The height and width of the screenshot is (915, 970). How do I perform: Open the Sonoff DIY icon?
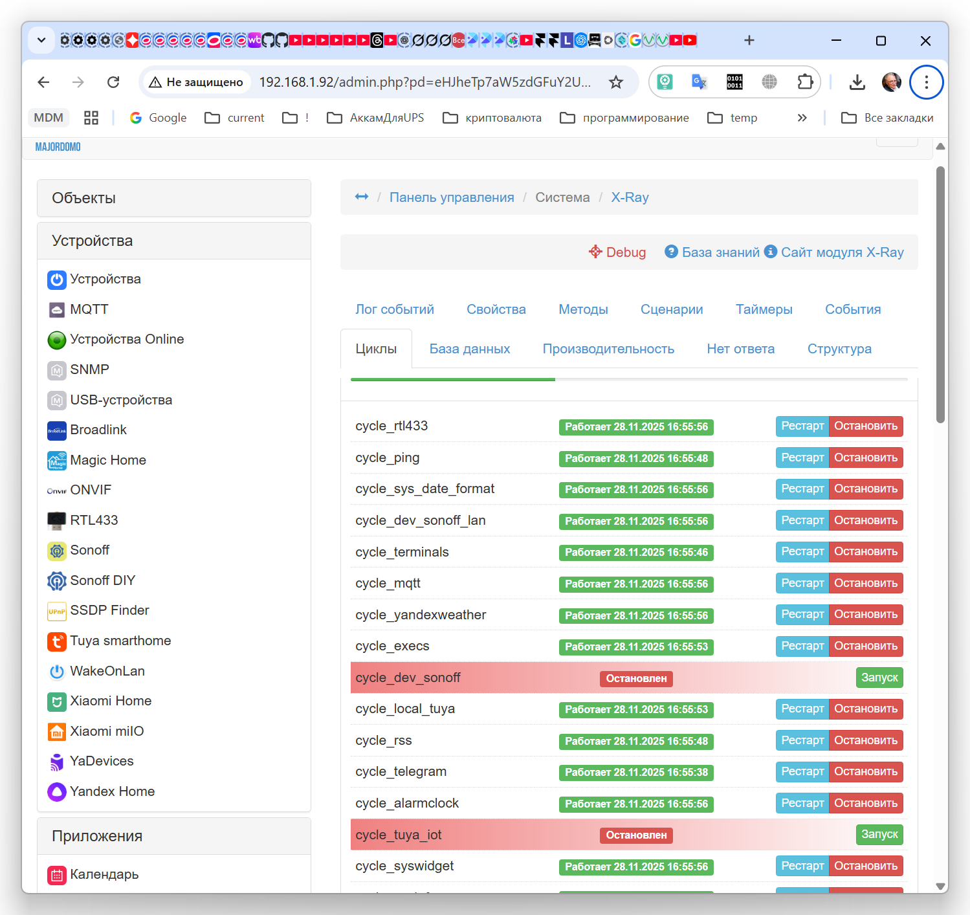(x=57, y=581)
